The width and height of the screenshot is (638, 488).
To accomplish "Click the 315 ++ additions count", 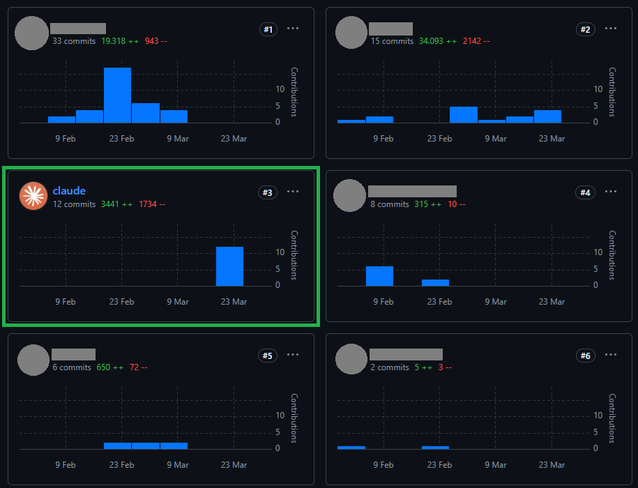I will (x=428, y=204).
